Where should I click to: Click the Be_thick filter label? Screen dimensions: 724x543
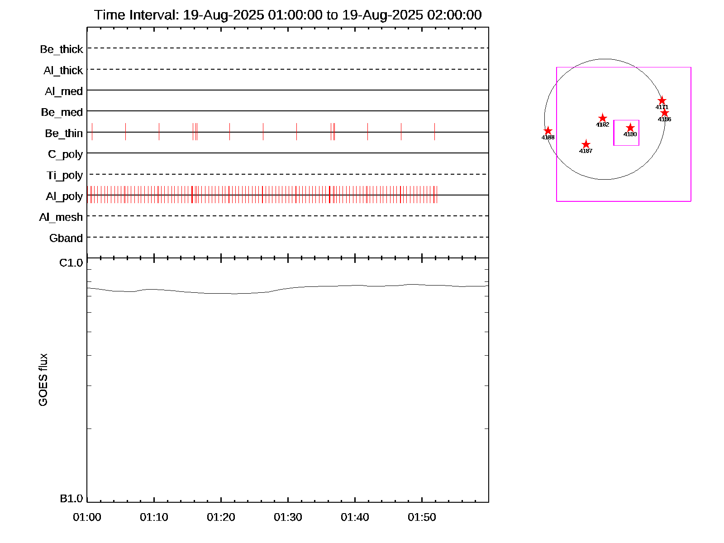(62, 49)
